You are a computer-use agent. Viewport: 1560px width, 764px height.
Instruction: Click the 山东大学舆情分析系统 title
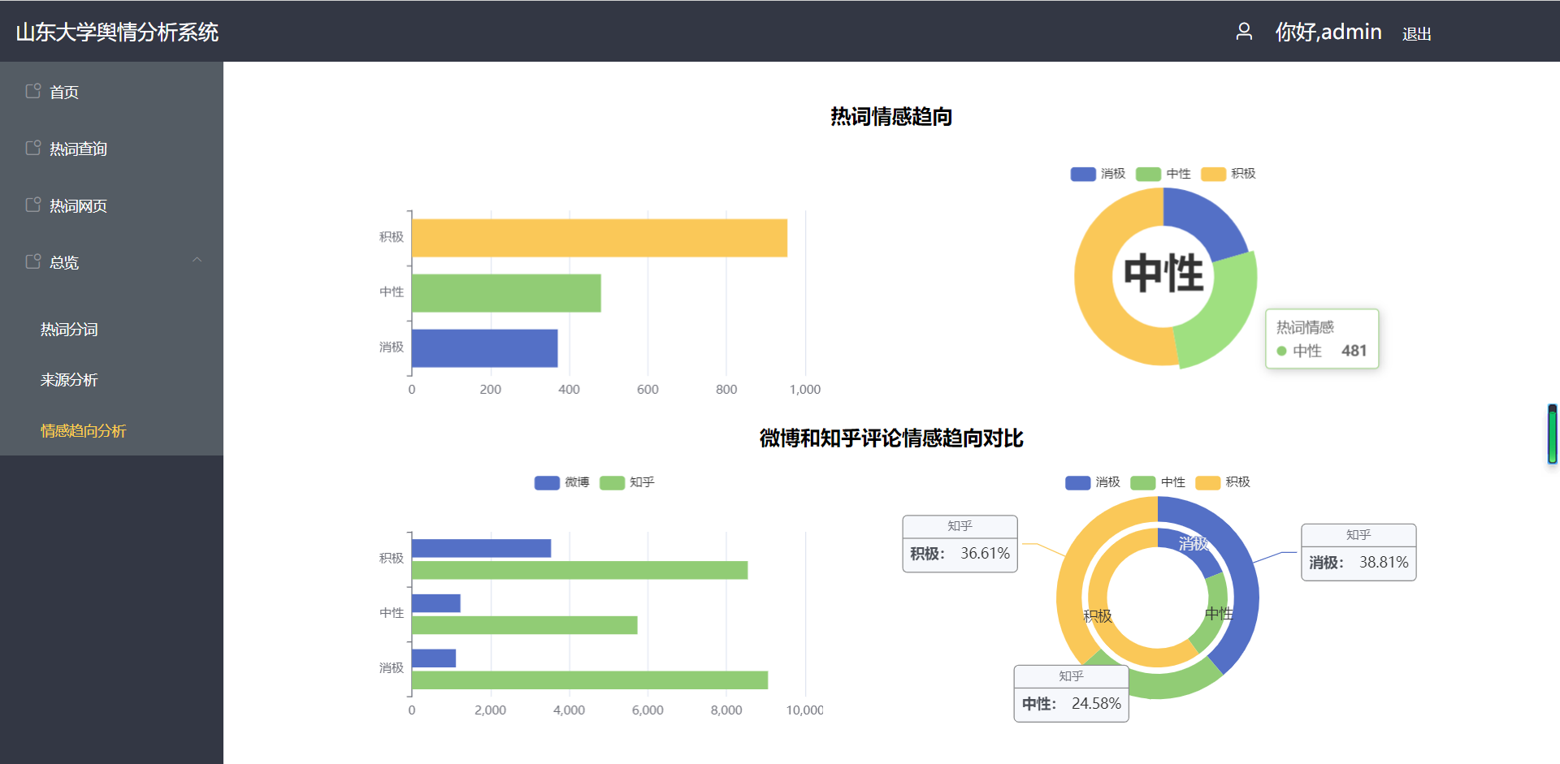[x=117, y=32]
